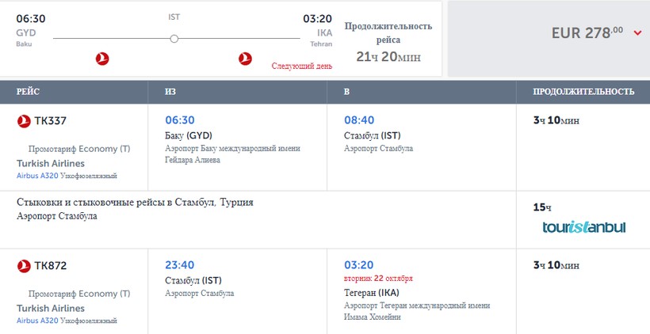Click the 23:40 departure time from Istanbul
This screenshot has width=650, height=334.
coord(179,266)
